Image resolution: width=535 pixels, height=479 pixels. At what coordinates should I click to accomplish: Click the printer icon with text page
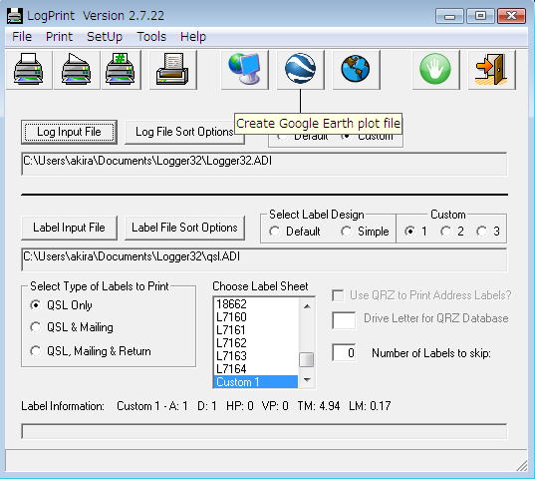[172, 70]
